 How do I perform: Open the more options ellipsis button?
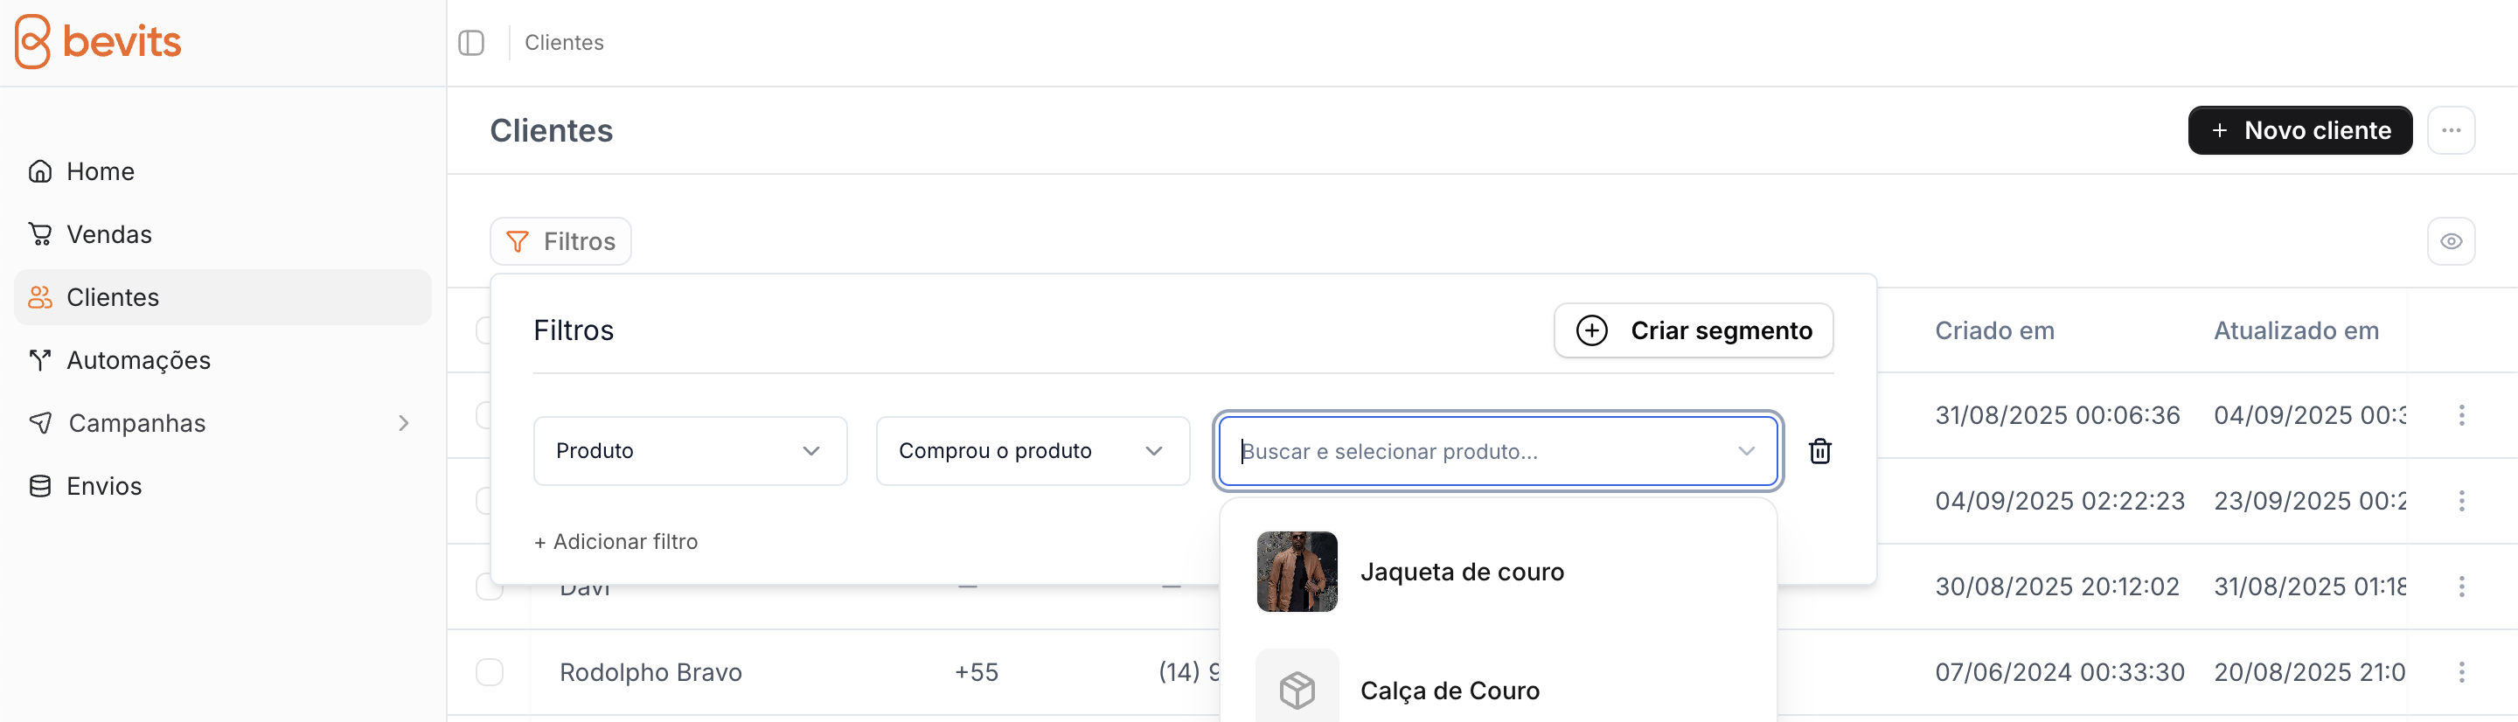(x=2451, y=131)
